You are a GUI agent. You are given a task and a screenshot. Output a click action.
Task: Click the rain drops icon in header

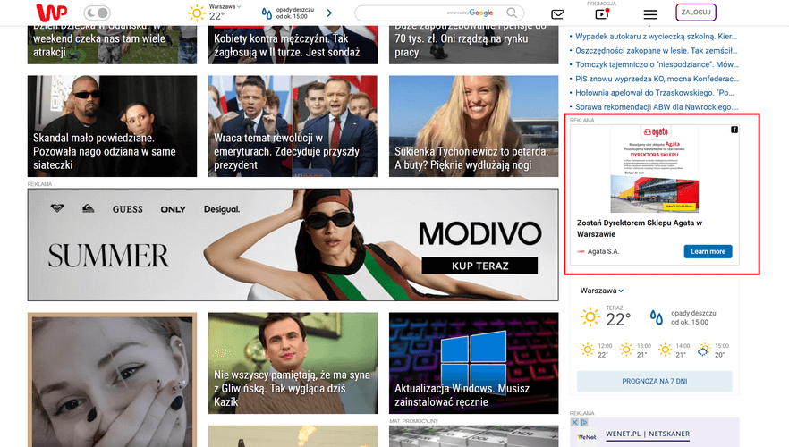click(267, 13)
